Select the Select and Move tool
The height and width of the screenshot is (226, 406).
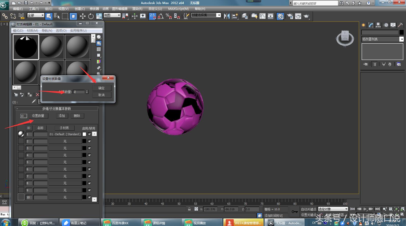(x=83, y=16)
